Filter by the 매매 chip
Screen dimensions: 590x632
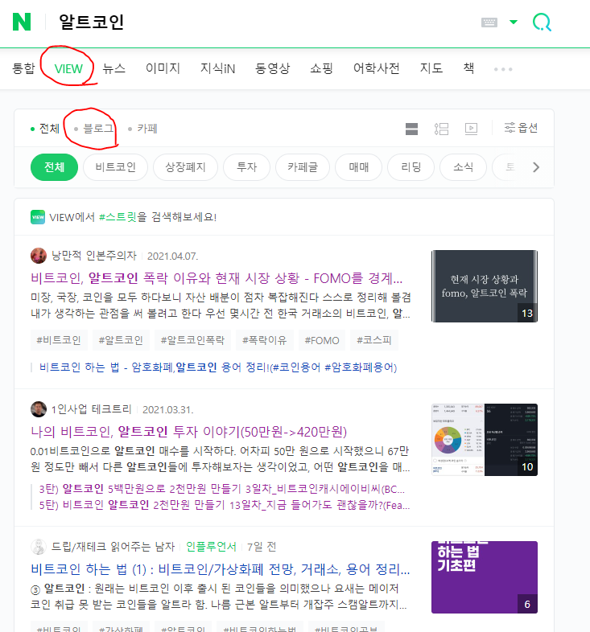coord(359,167)
